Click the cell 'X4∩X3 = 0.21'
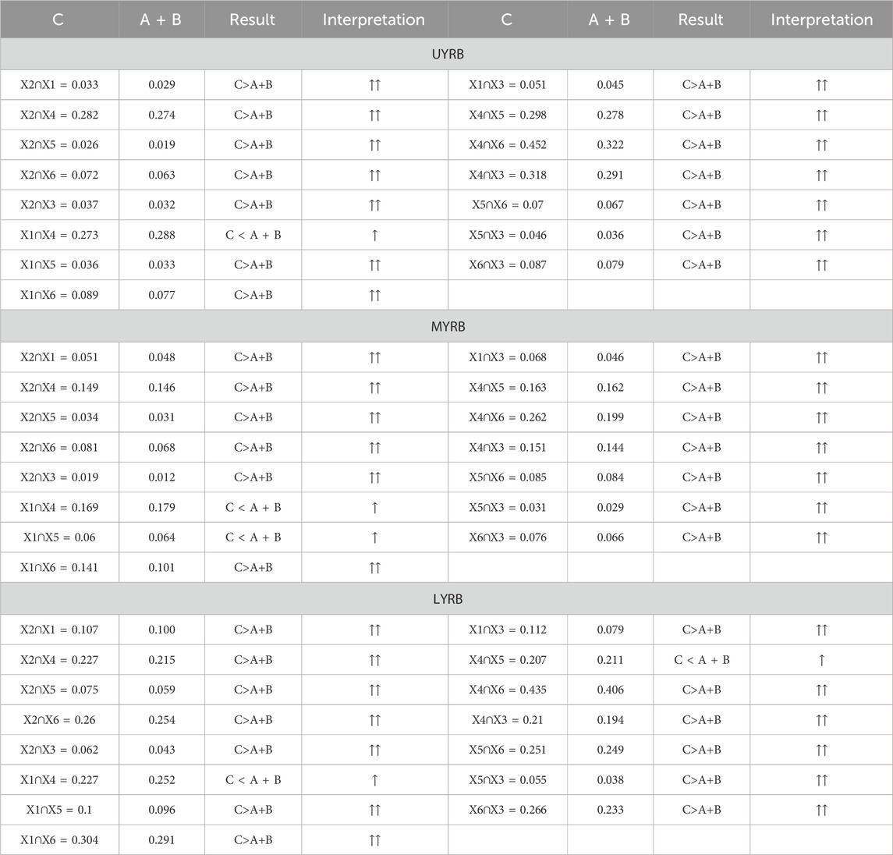The height and width of the screenshot is (855, 893). pos(508,720)
